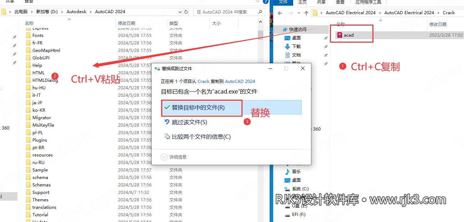Image resolution: width=464 pixels, height=222 pixels.
Task: Click the hu-HU folder icon
Action: (x=28, y=88)
